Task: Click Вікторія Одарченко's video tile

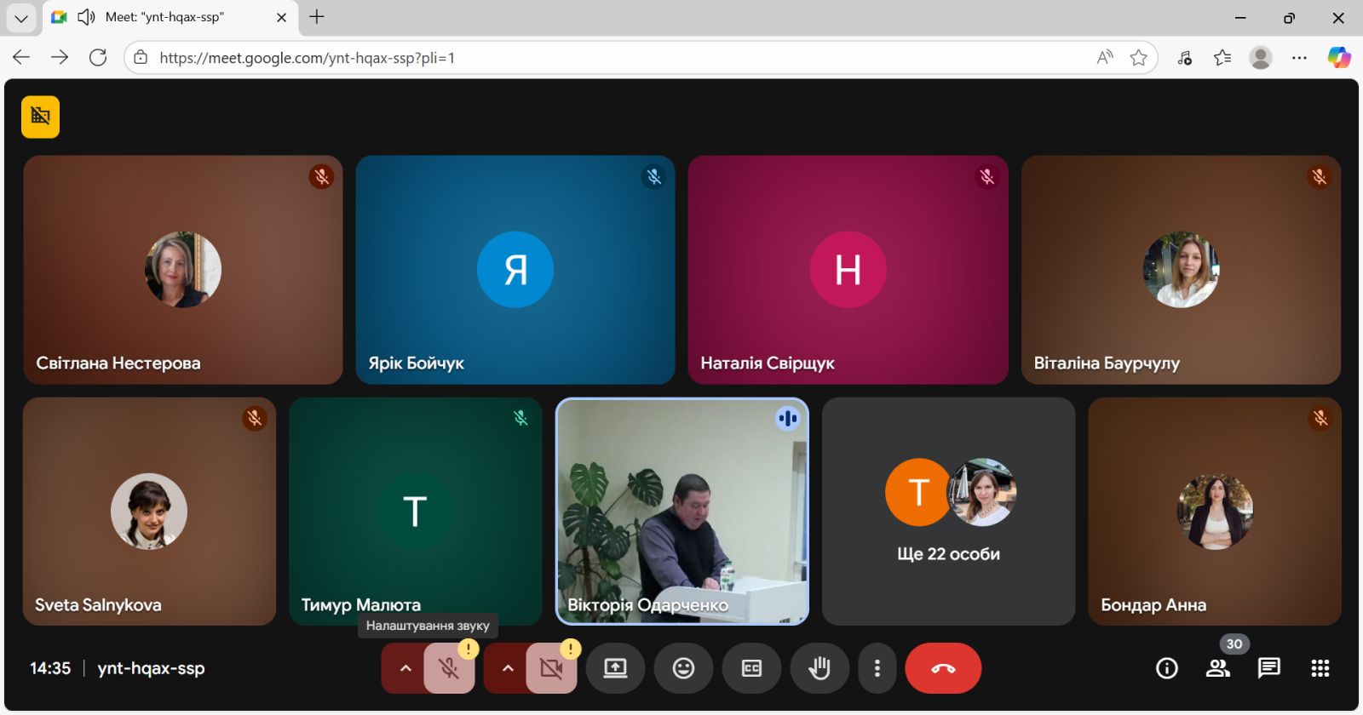Action: click(681, 512)
